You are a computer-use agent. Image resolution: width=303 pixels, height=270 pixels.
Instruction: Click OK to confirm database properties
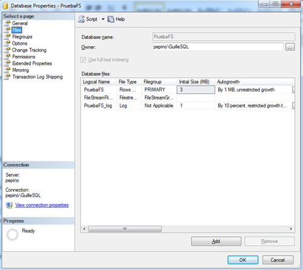coord(243,260)
